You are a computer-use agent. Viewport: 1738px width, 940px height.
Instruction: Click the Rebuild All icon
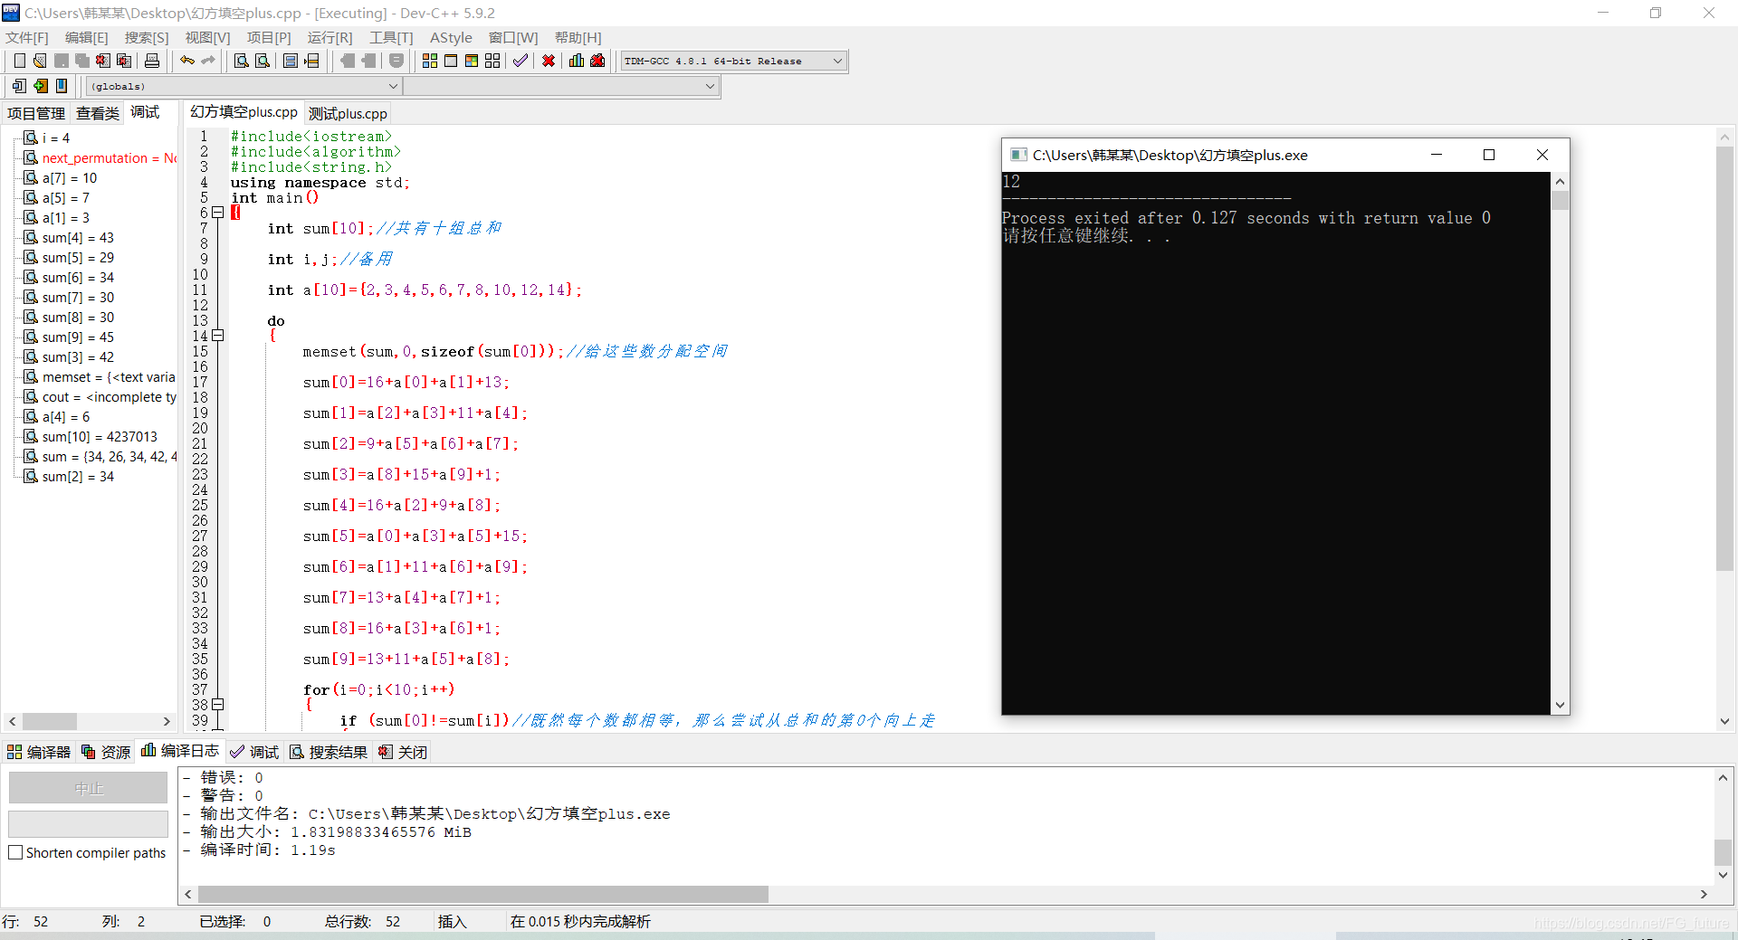click(492, 61)
